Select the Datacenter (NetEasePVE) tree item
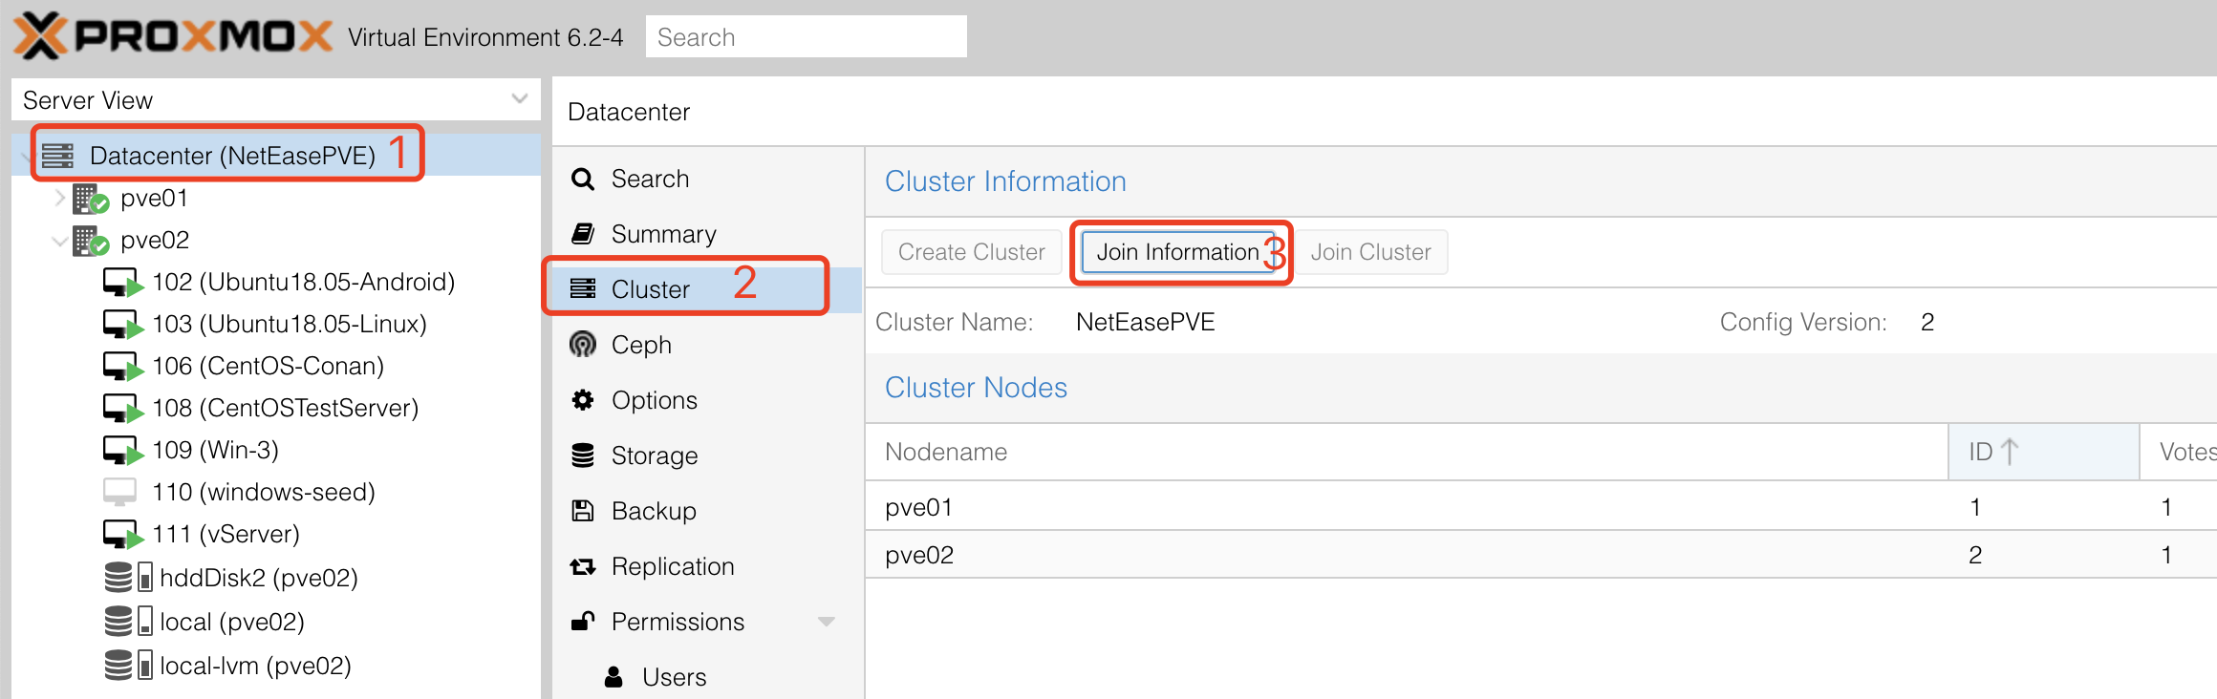The image size is (2217, 699). click(276, 156)
